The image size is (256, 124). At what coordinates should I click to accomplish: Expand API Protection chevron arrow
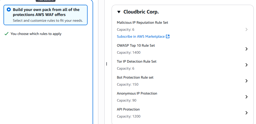coord(246,113)
